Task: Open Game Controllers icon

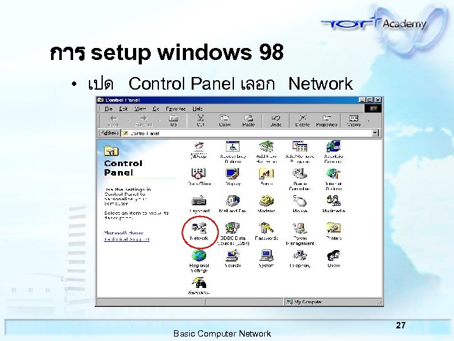Action: [x=300, y=179]
